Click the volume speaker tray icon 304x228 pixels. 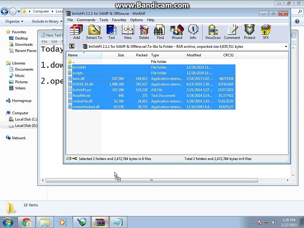274,222
